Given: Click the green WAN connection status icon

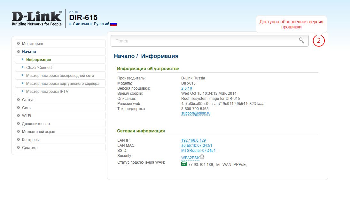Looking at the screenshot, I should pyautogui.click(x=184, y=164).
